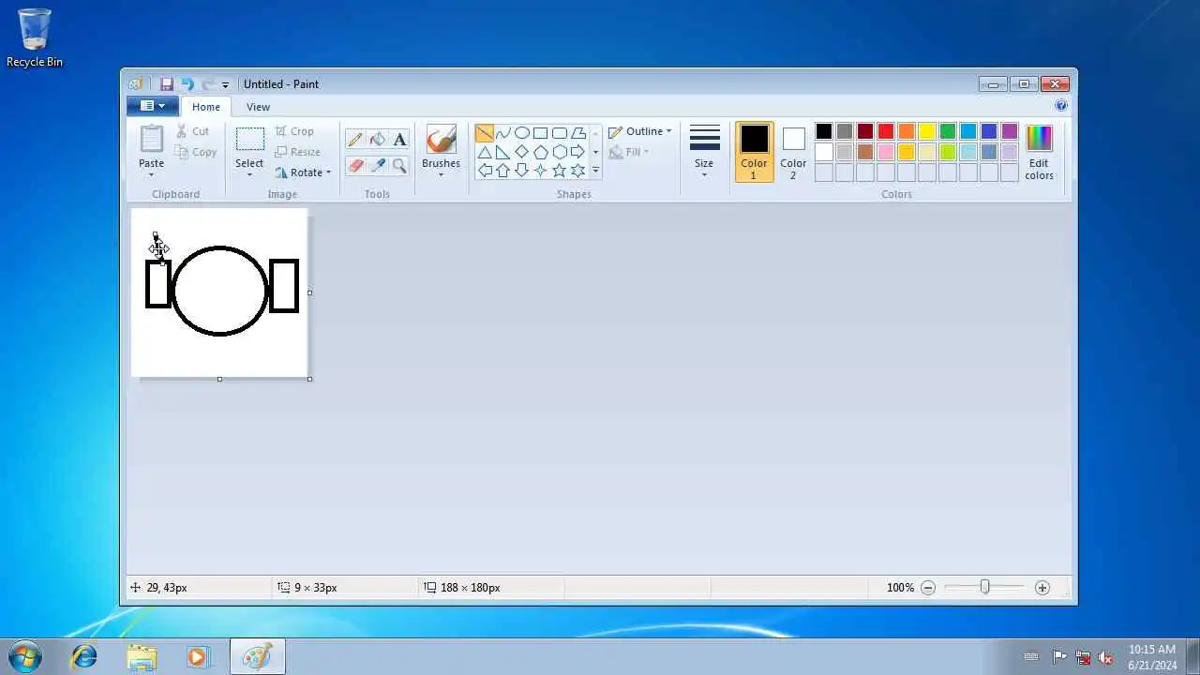Open the Rotate dropdown
This screenshot has height=675, width=1200.
click(304, 172)
